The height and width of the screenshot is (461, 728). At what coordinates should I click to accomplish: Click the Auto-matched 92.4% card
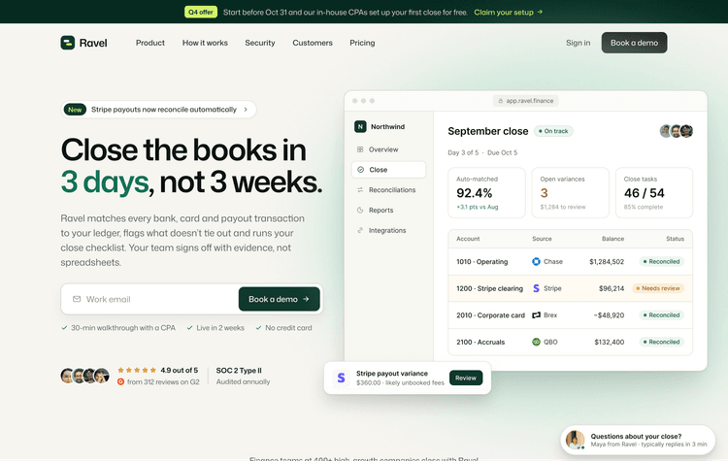486,193
